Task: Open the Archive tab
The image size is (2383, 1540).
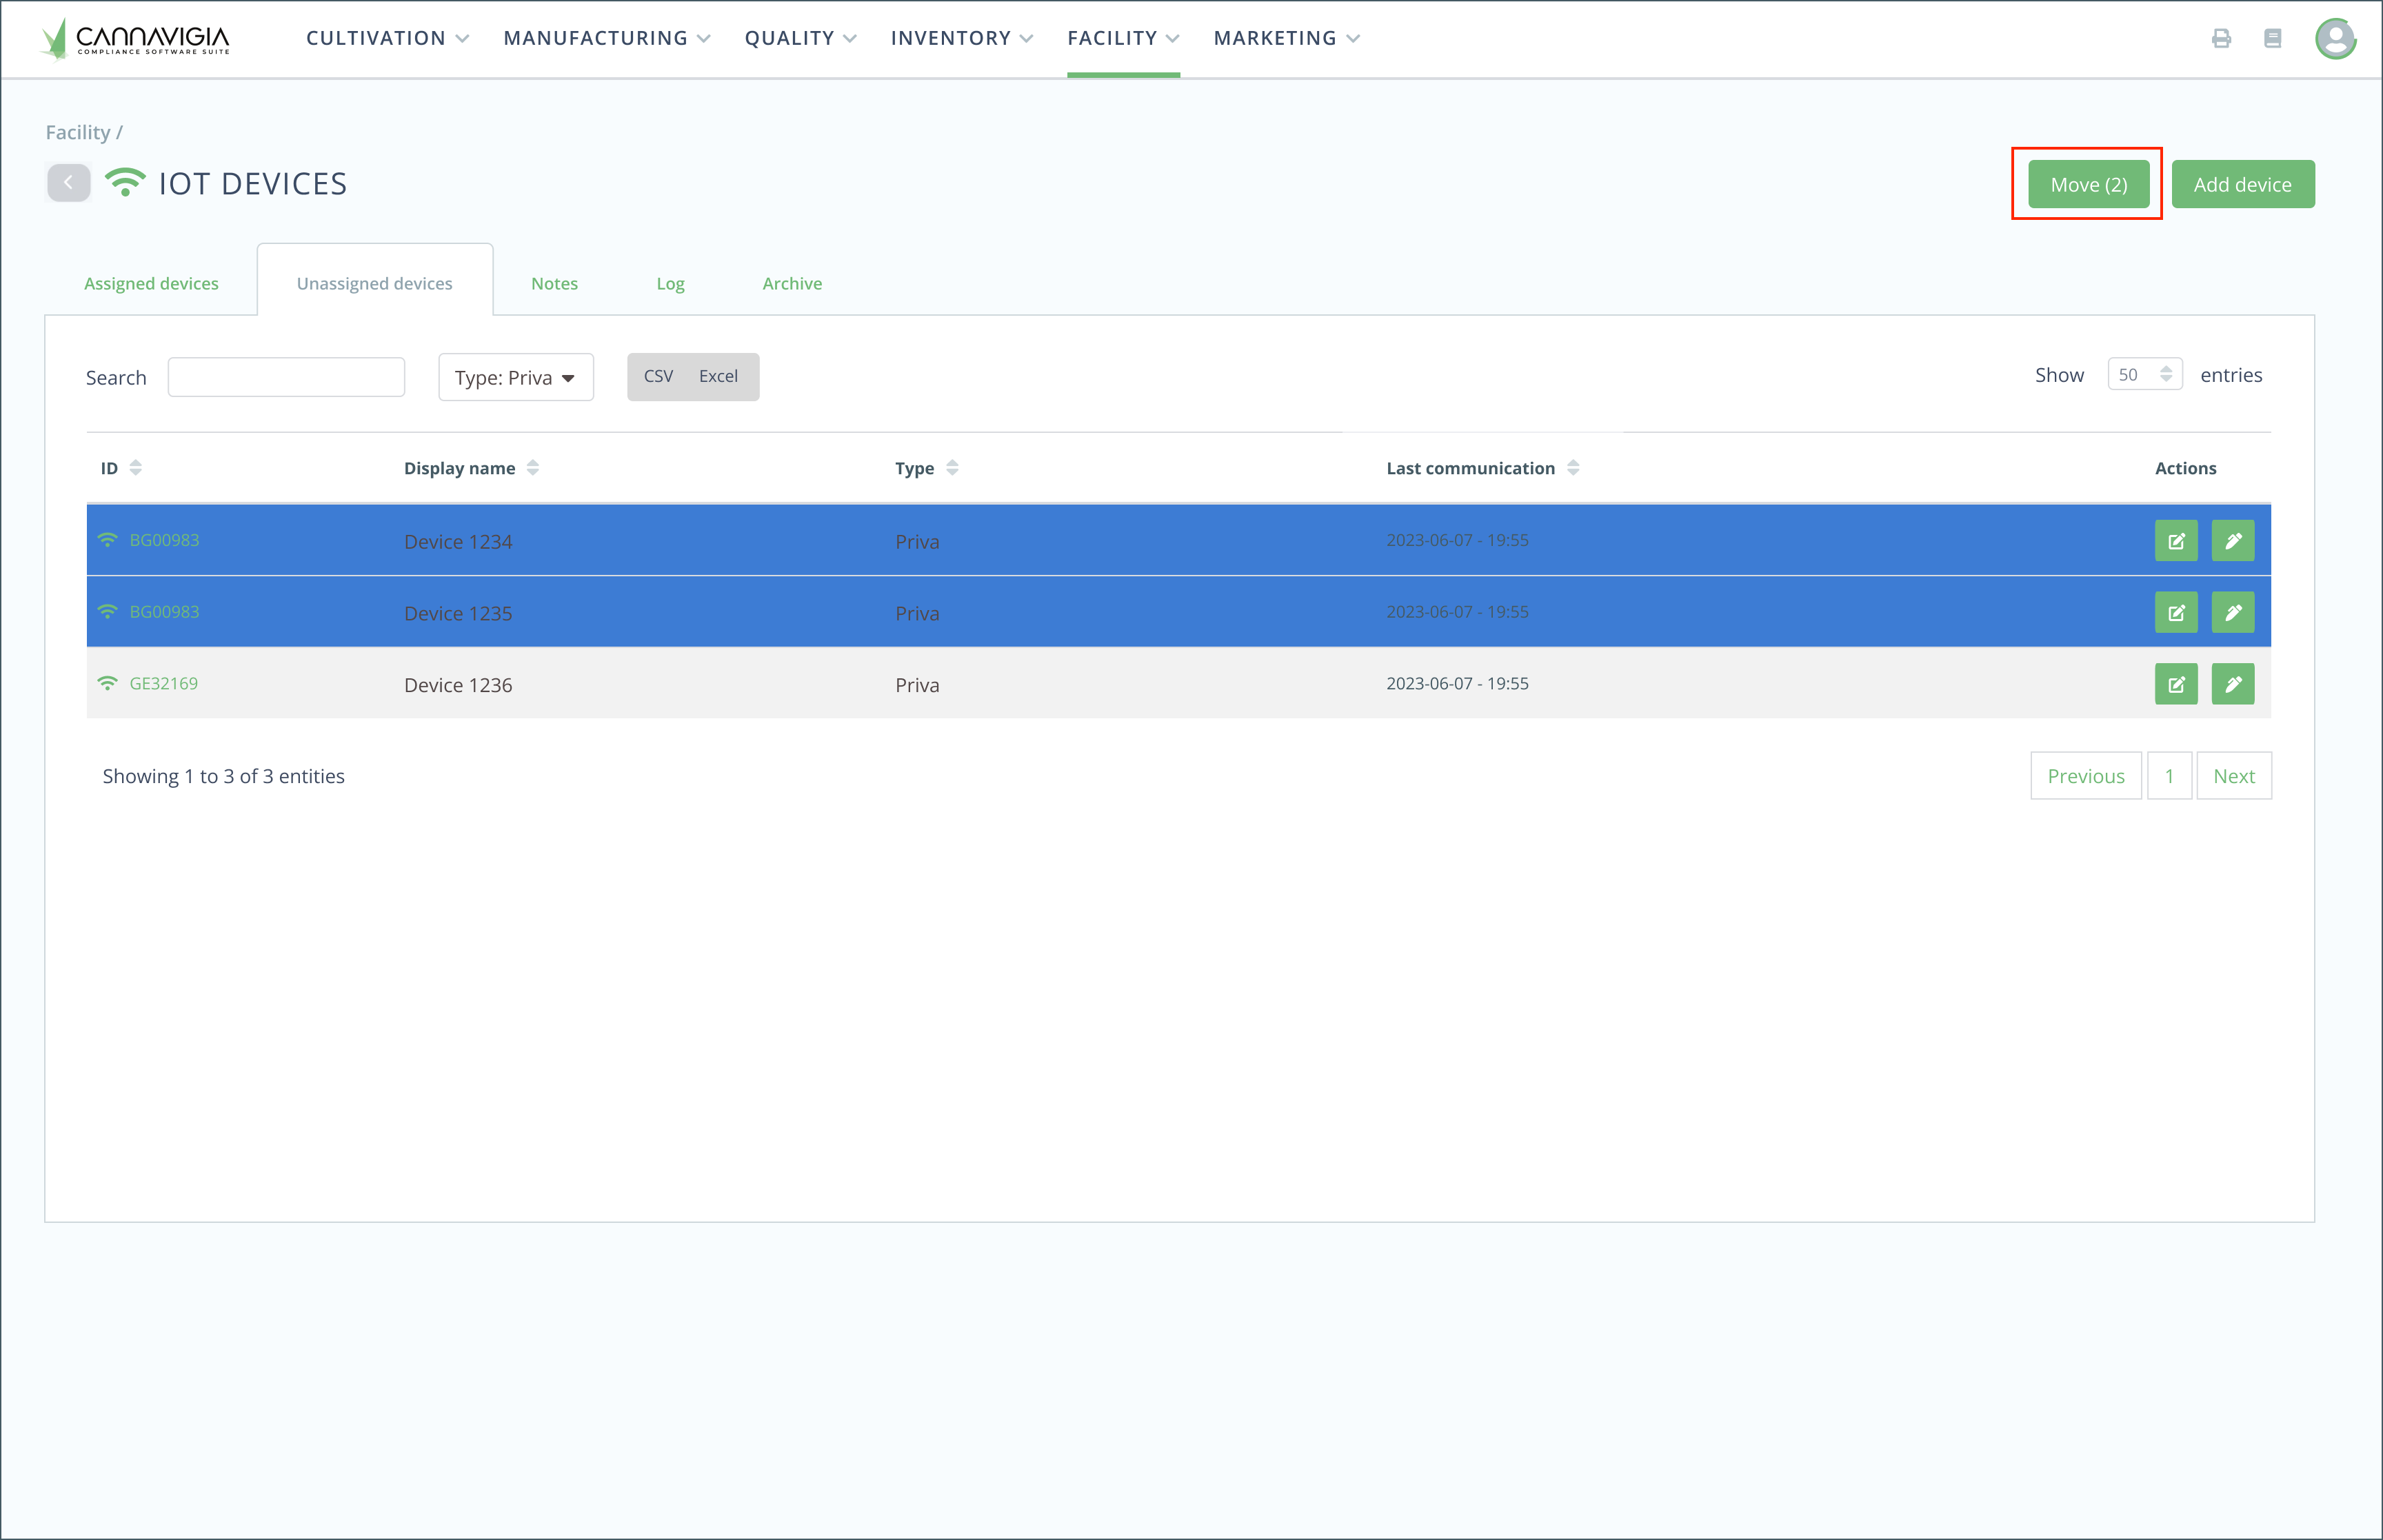Action: [791, 283]
